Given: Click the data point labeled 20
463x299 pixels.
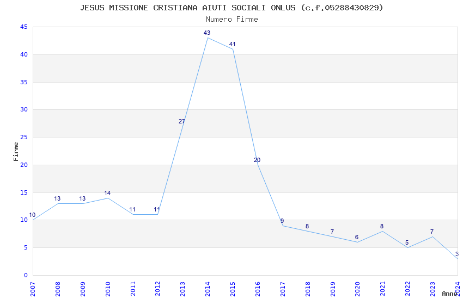Looking at the screenshot, I should coord(258,165).
